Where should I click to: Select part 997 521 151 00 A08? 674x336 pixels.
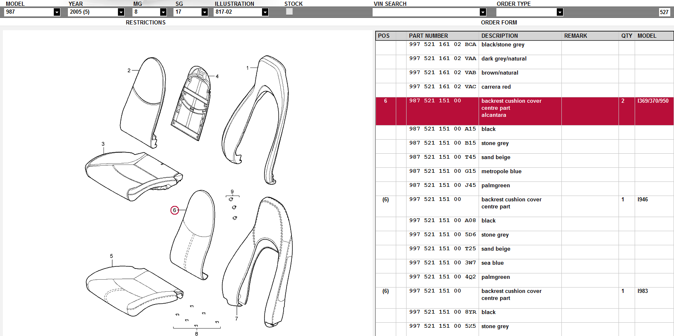tap(443, 220)
